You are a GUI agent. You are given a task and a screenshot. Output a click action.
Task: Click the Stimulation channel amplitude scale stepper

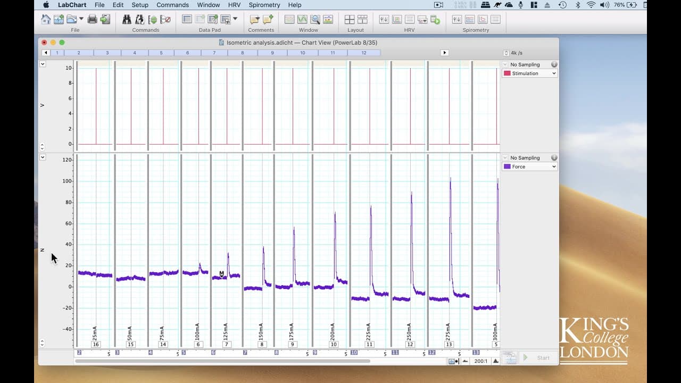pyautogui.click(x=43, y=147)
